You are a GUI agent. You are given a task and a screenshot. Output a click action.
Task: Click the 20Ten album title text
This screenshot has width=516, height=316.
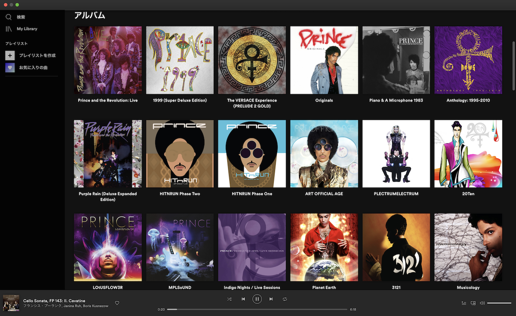coord(468,194)
